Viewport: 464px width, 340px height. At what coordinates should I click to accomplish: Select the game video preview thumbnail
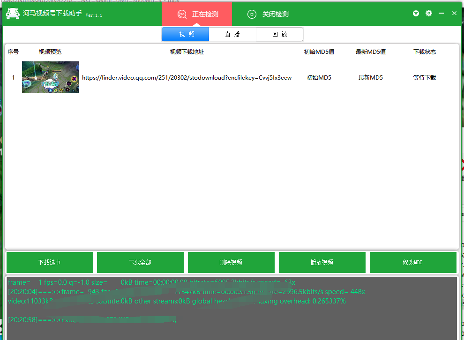50,77
